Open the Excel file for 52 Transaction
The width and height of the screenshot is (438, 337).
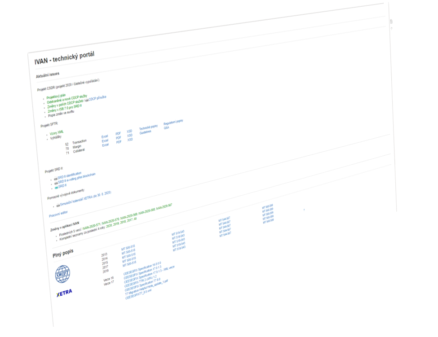[105, 136]
